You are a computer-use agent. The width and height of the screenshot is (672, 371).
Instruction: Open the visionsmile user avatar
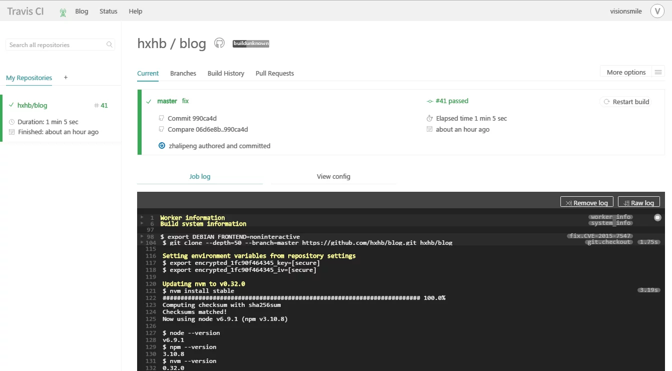(657, 11)
